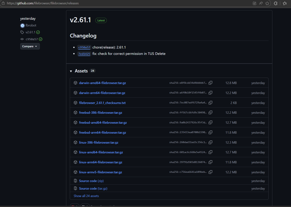Copy SHA256 of darwin-amd64-filebrowser.tar.gz
Screen dimensions: 291x207
(210, 83)
